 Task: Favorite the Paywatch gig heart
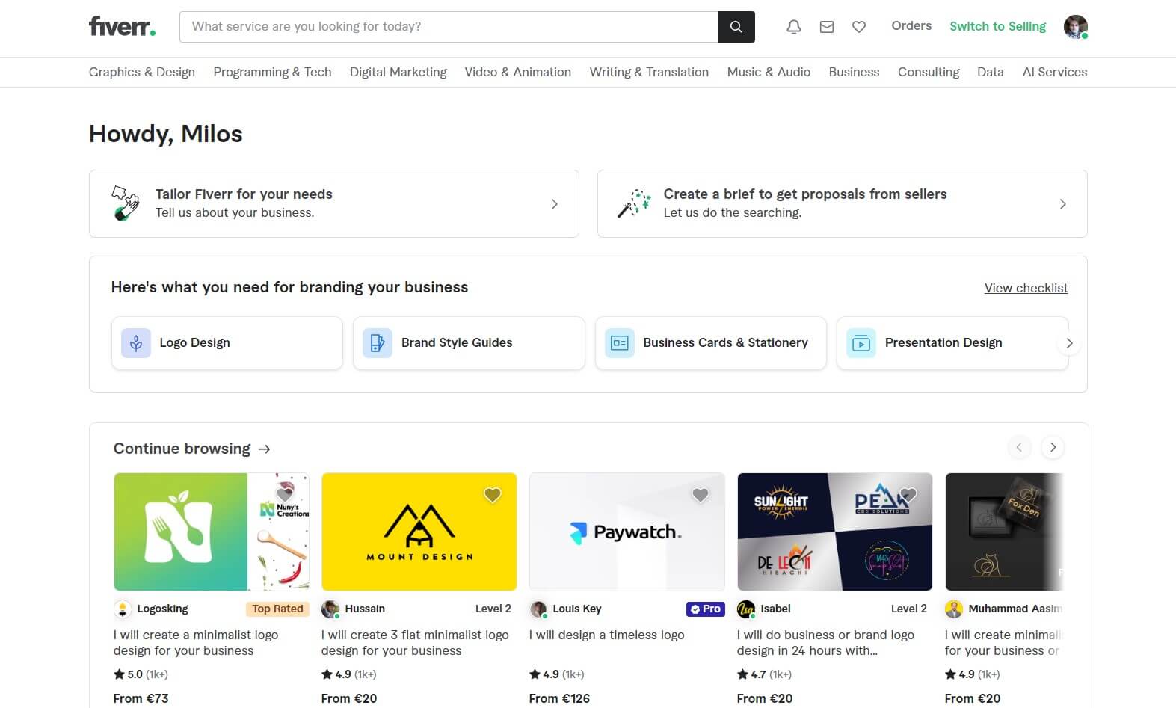701,495
